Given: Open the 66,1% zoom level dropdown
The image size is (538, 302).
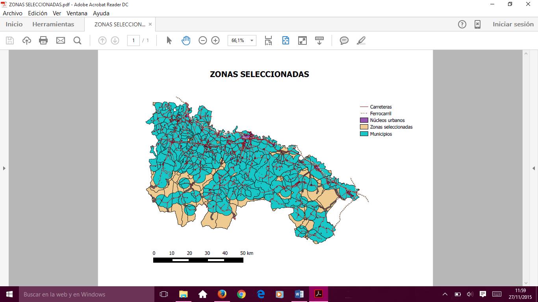Looking at the screenshot, I should click(251, 41).
